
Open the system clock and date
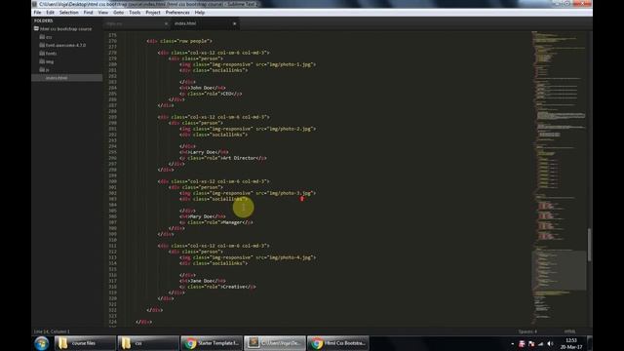(571, 343)
